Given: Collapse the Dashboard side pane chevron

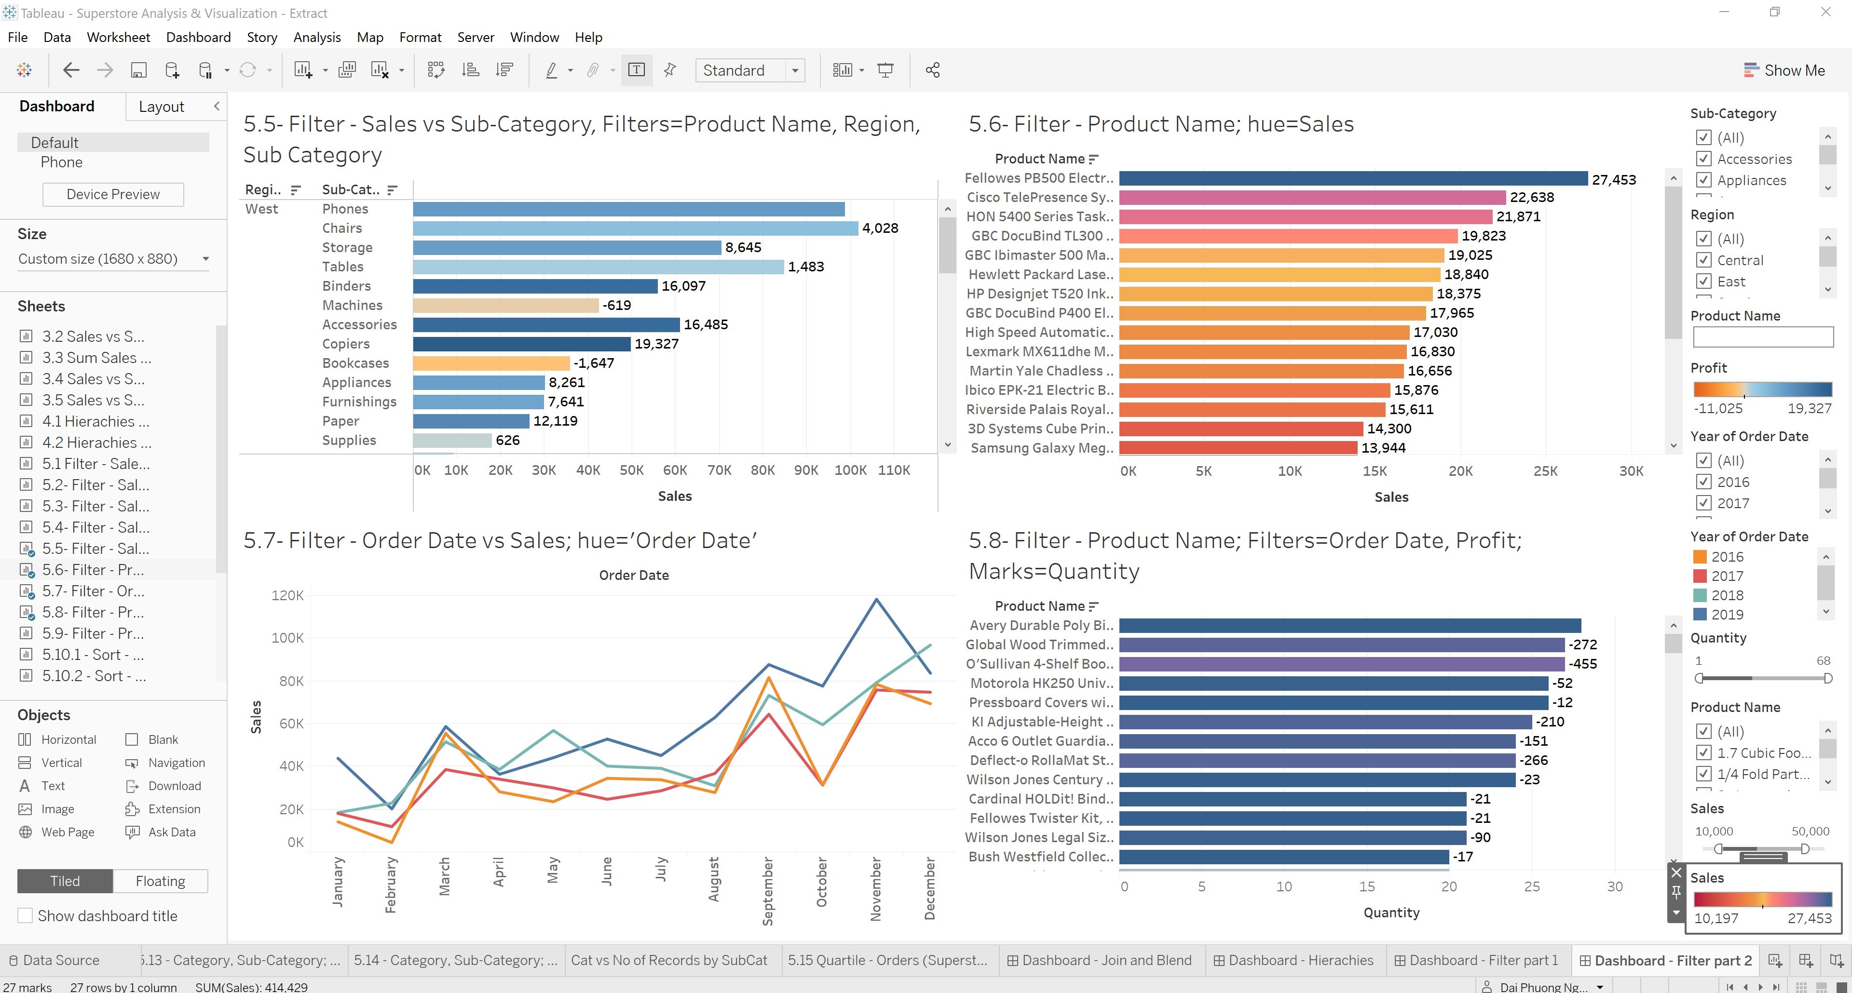Looking at the screenshot, I should [x=217, y=107].
